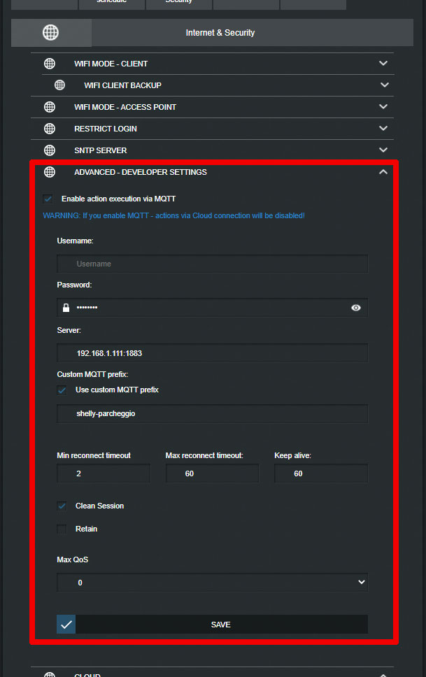Disable the Clean Session checkbox

[x=62, y=506]
